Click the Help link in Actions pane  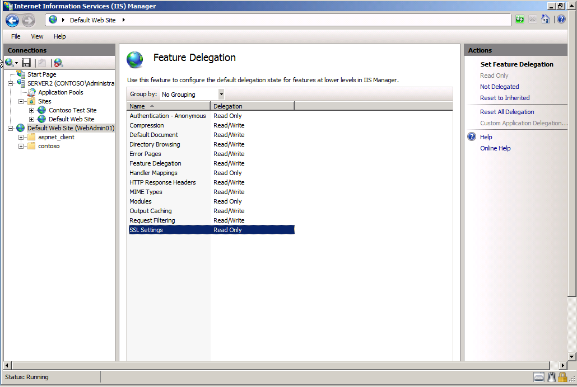pos(486,136)
